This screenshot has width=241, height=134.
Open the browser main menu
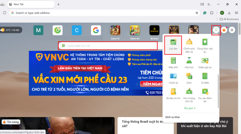(x=236, y=13)
